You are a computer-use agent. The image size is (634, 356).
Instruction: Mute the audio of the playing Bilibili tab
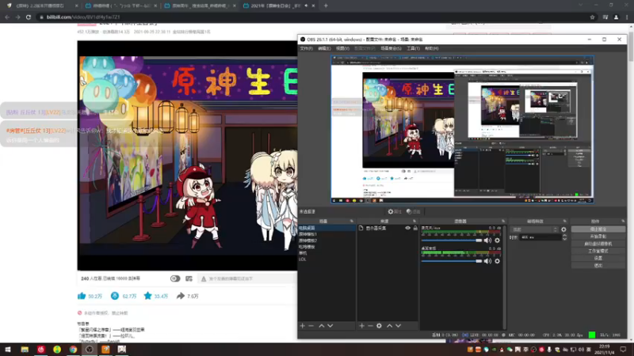coord(306,6)
